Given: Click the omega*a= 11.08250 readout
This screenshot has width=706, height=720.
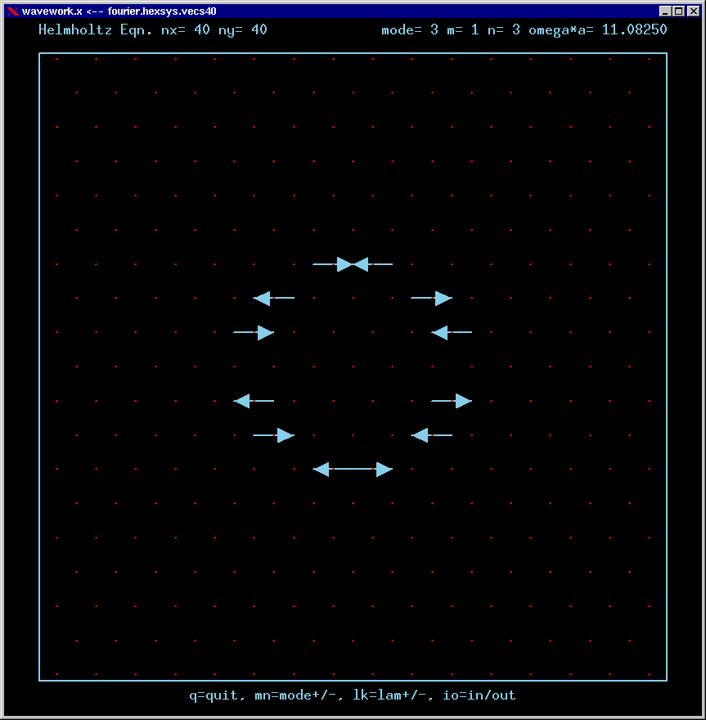Looking at the screenshot, I should click(597, 29).
